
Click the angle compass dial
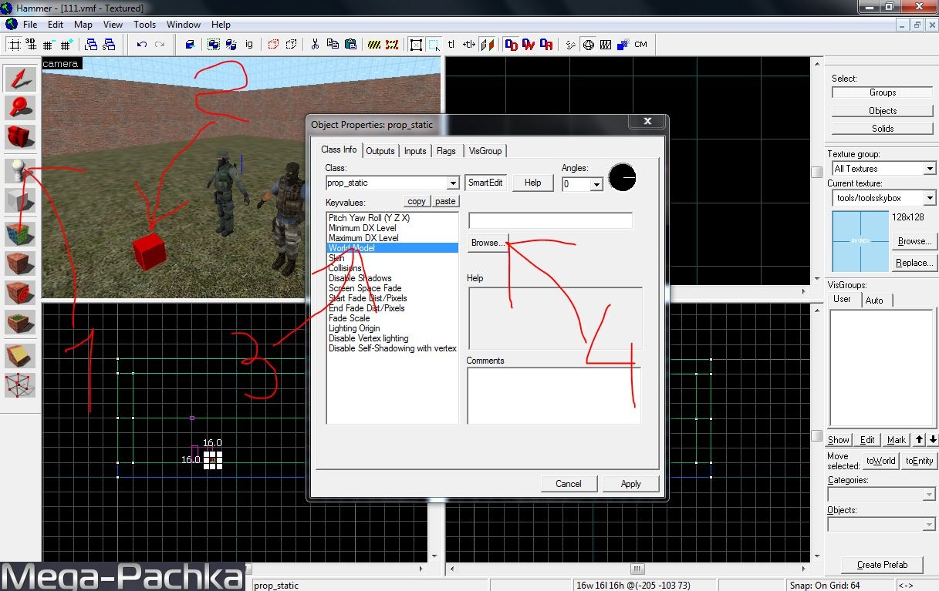622,178
